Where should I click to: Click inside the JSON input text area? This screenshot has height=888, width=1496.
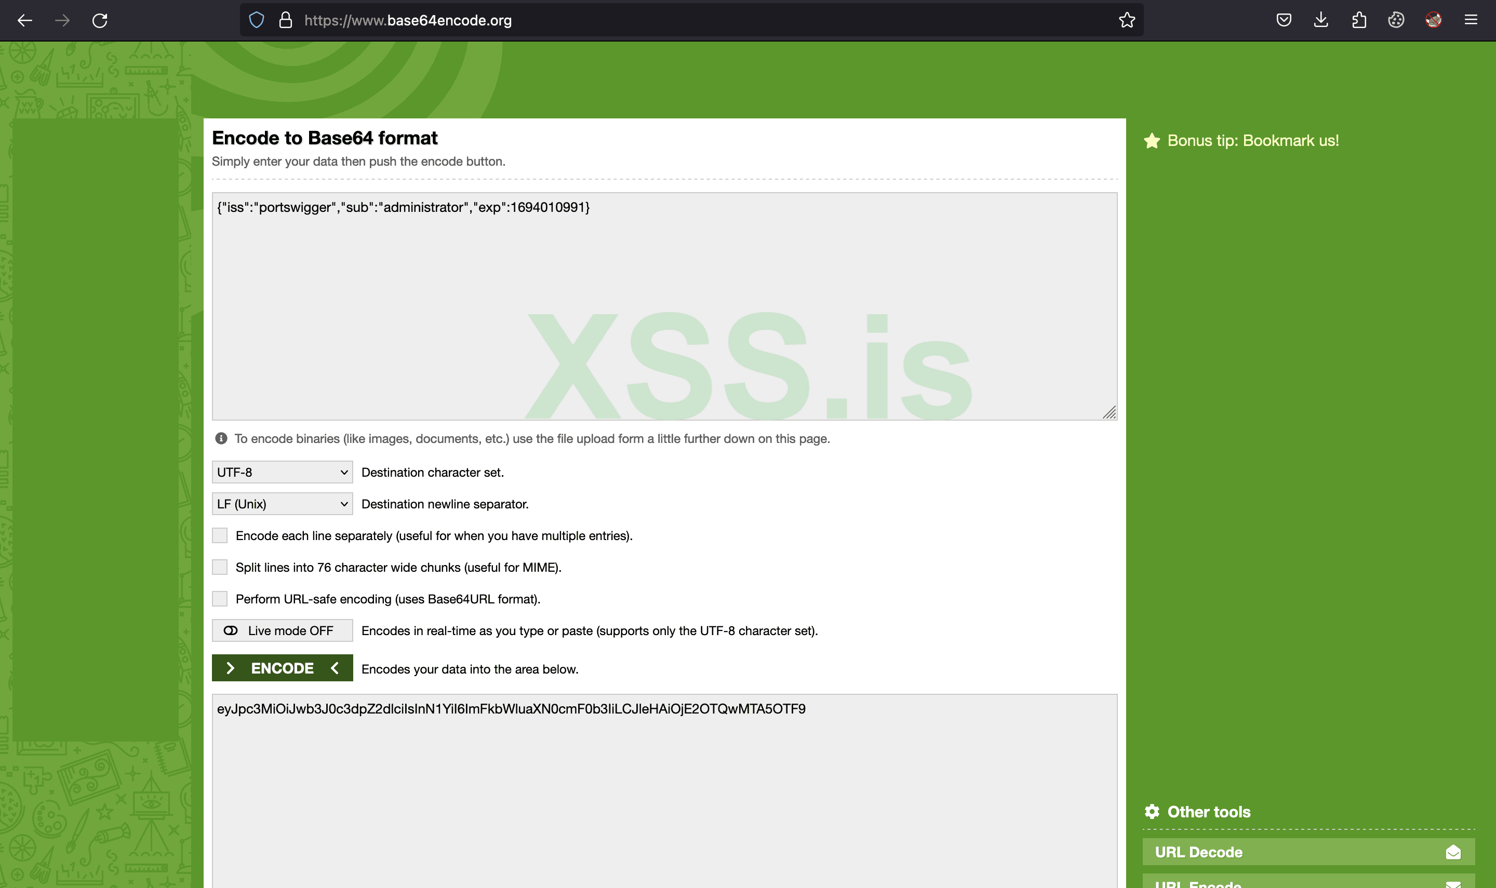pyautogui.click(x=664, y=305)
